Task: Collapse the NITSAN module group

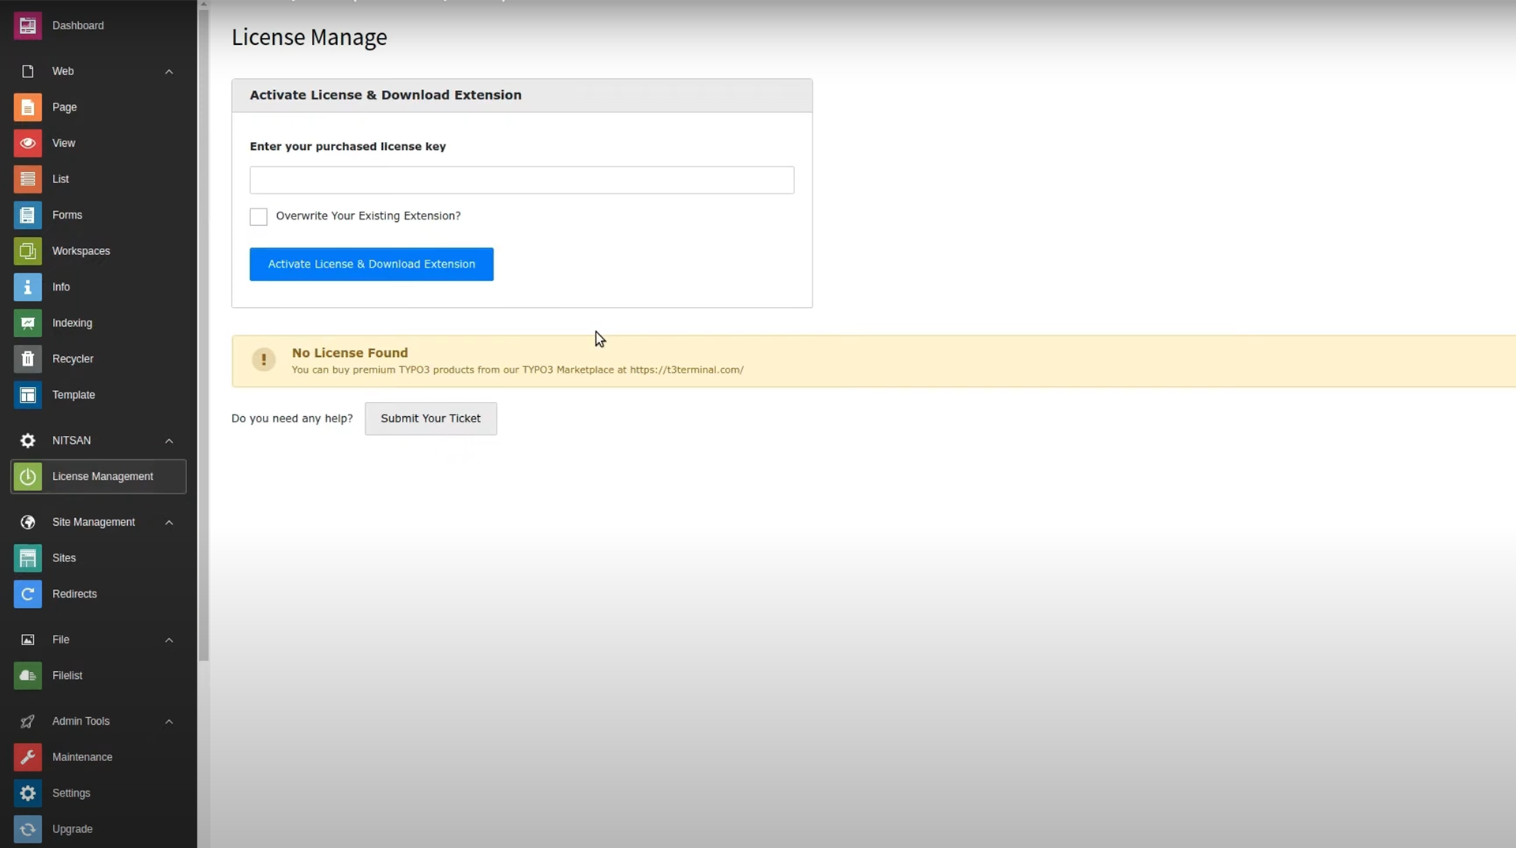Action: [x=169, y=441]
